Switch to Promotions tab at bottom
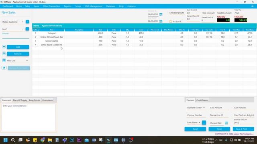 47,100
